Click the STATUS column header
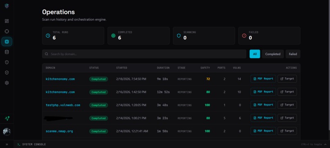Image resolution: width=330 pixels, height=148 pixels. (x=94, y=68)
